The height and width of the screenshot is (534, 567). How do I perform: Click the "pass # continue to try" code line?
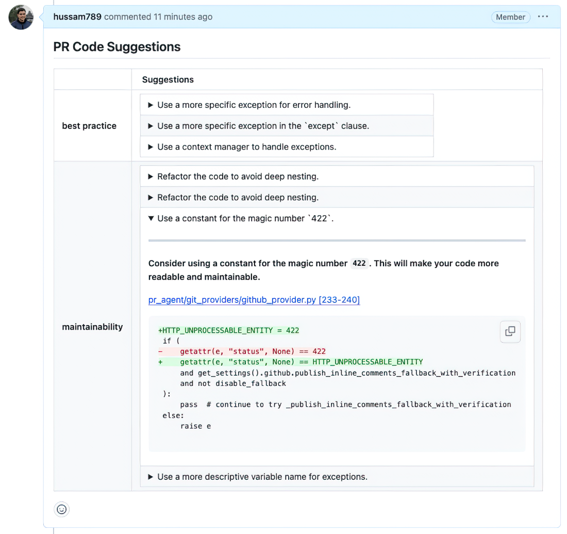(345, 404)
